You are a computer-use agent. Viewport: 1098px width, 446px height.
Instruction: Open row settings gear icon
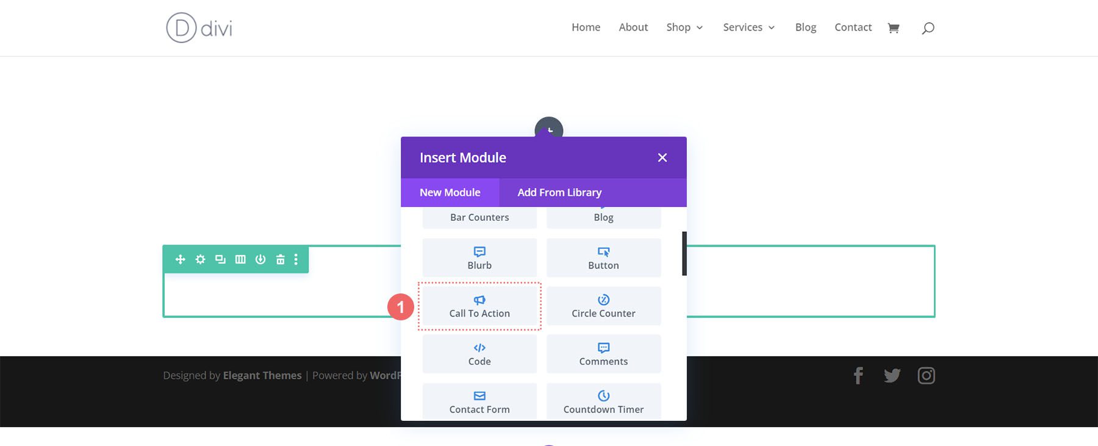coord(200,259)
